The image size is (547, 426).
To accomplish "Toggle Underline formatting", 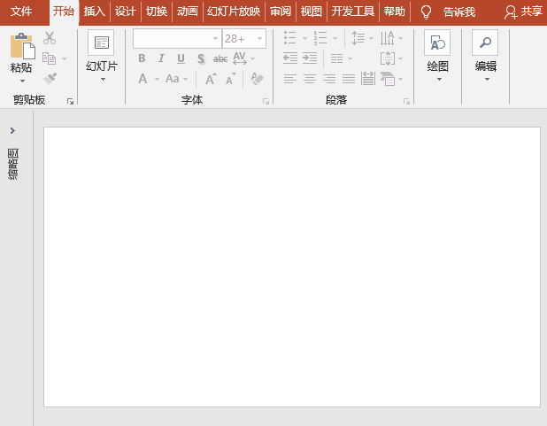I will 181,58.
